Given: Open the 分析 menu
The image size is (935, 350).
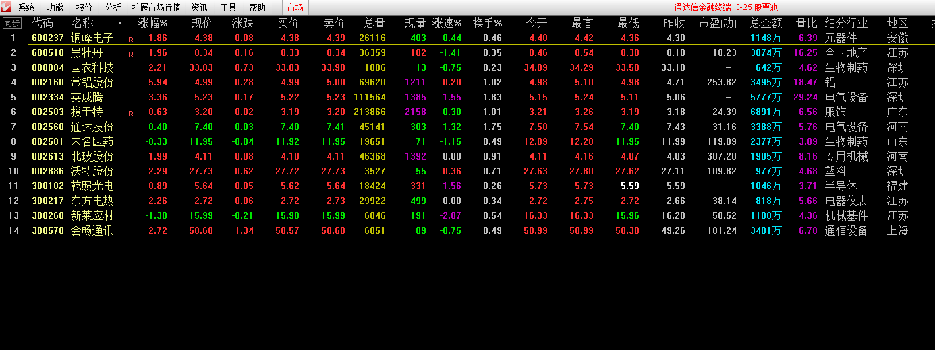Looking at the screenshot, I should pos(113,8).
